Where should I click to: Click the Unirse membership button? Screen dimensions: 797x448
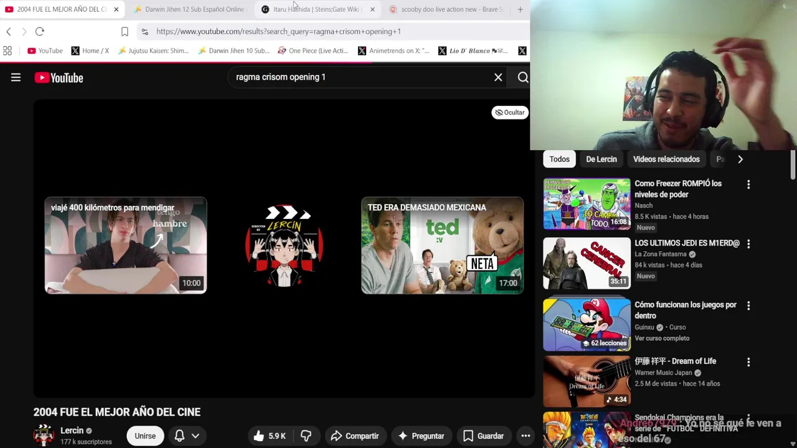[x=145, y=436]
